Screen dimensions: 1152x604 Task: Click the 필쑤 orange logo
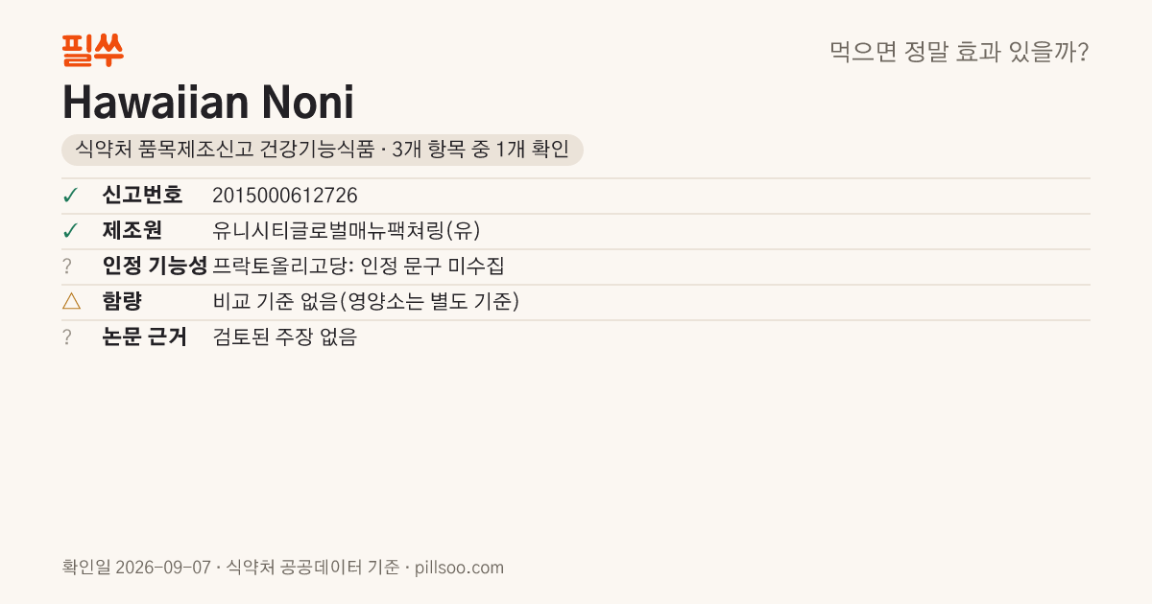tap(92, 50)
